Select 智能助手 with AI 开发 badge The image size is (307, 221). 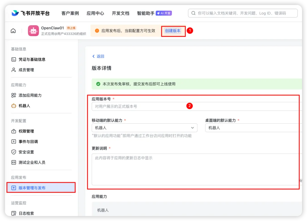click(146, 13)
